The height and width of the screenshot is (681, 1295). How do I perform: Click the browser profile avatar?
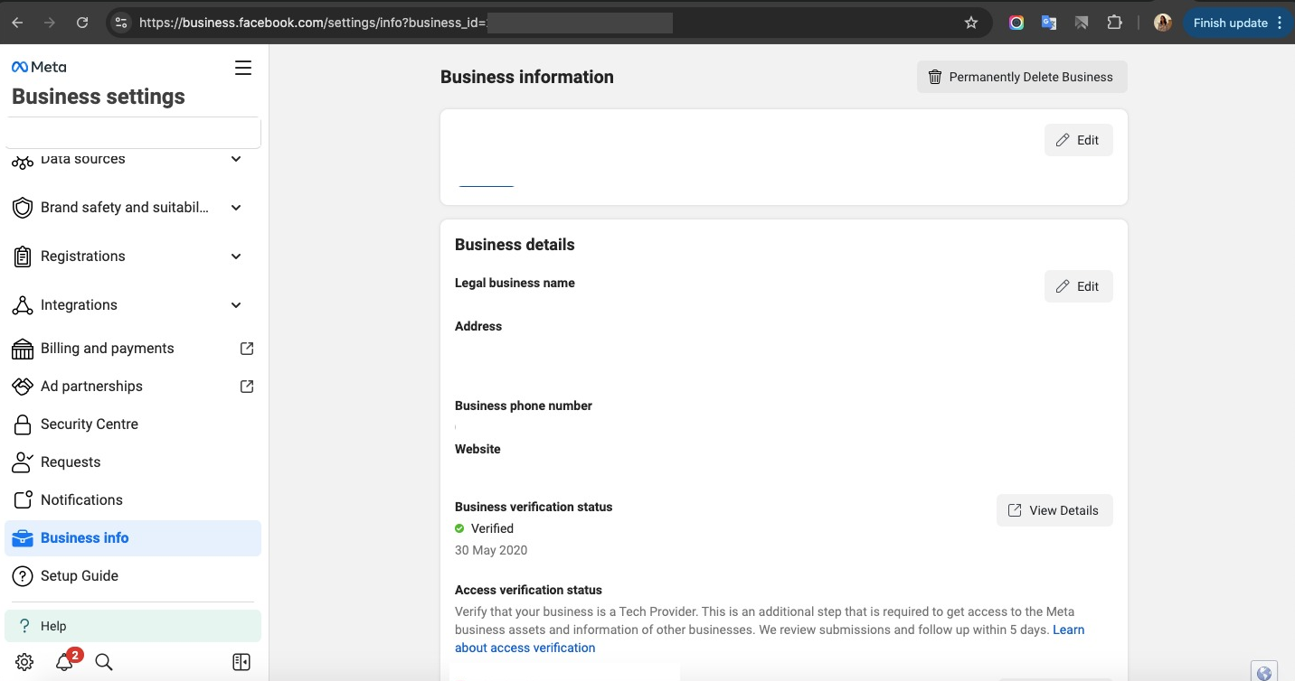pyautogui.click(x=1163, y=23)
